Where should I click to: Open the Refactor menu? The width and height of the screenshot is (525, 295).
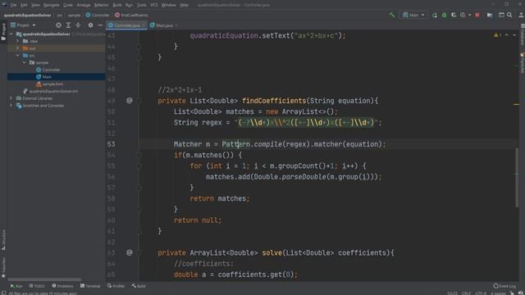101,5
